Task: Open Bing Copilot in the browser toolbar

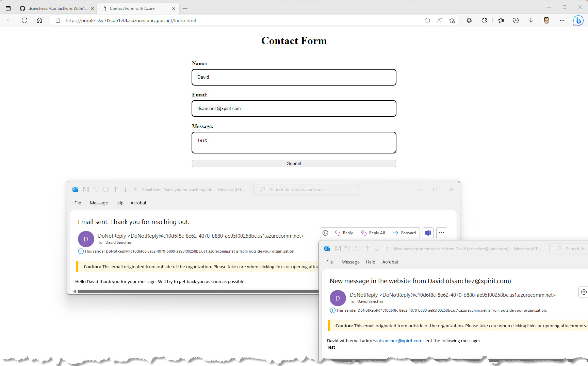Action: pos(578,20)
